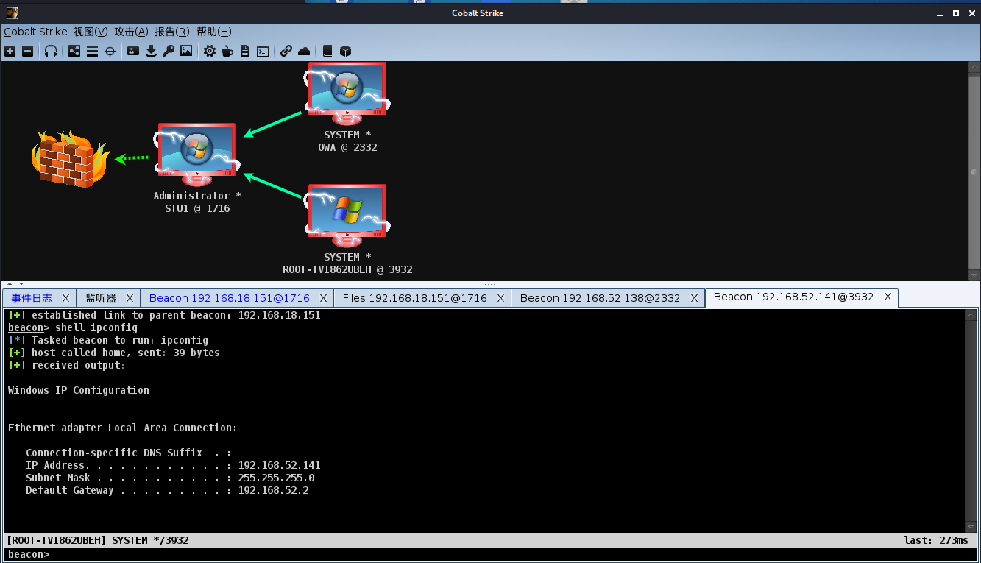Click the pivot graph vertical scrollbar
This screenshot has height=563, width=981.
974,170
